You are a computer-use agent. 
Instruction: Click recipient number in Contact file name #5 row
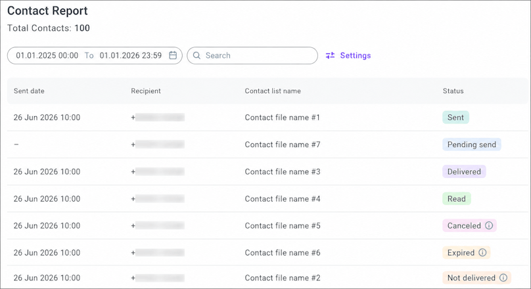click(158, 226)
